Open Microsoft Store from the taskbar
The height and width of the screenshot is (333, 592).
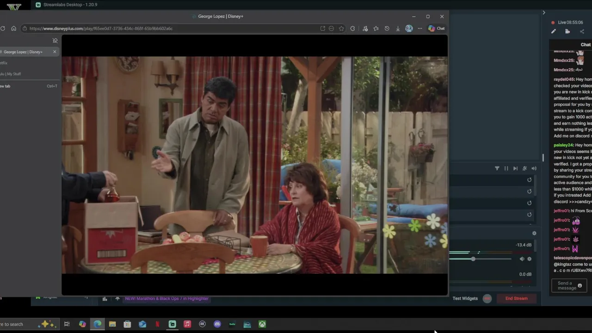point(127,324)
